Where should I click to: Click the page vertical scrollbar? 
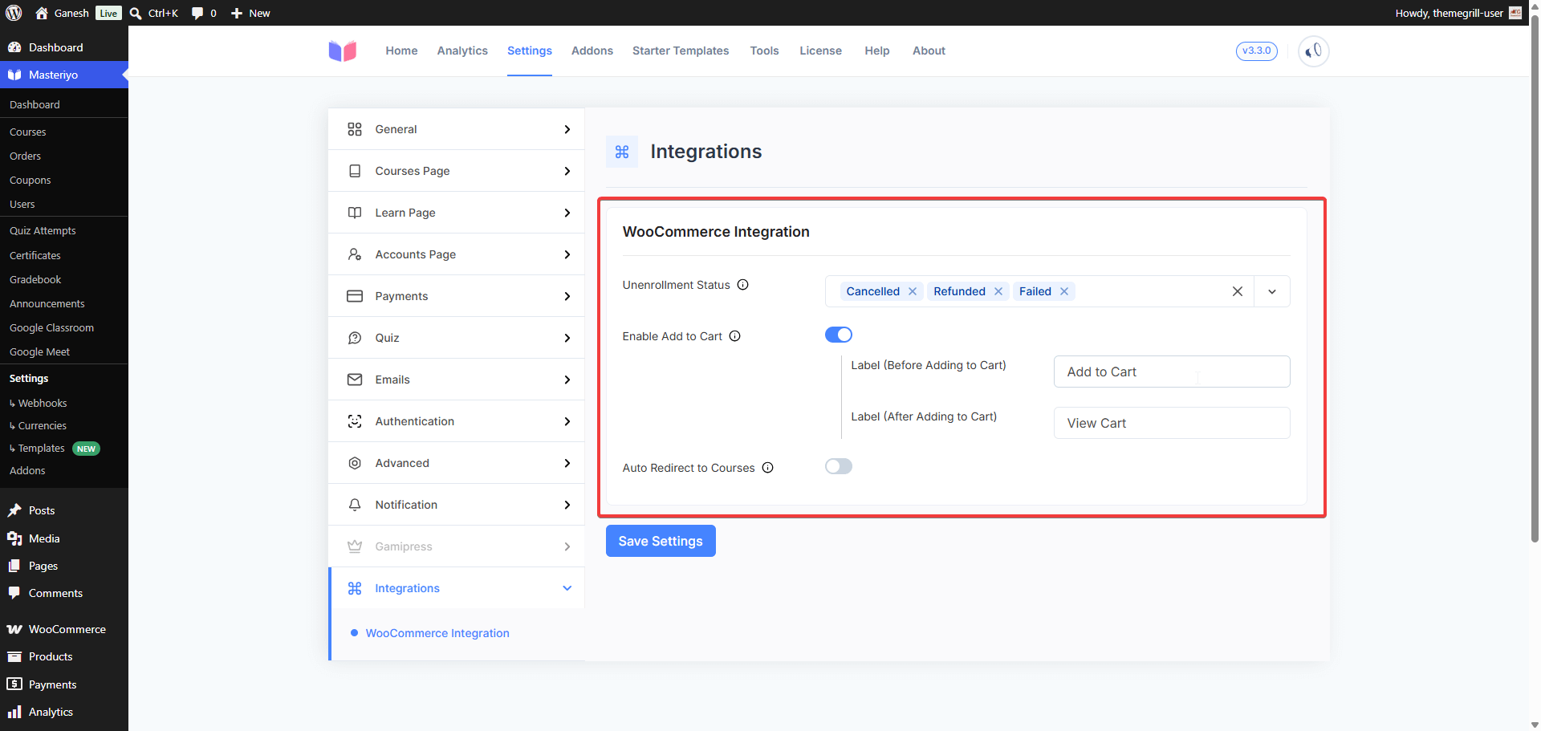coord(1535,281)
